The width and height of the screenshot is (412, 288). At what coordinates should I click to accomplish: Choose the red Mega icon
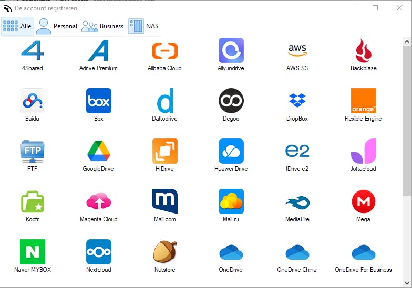click(x=364, y=201)
